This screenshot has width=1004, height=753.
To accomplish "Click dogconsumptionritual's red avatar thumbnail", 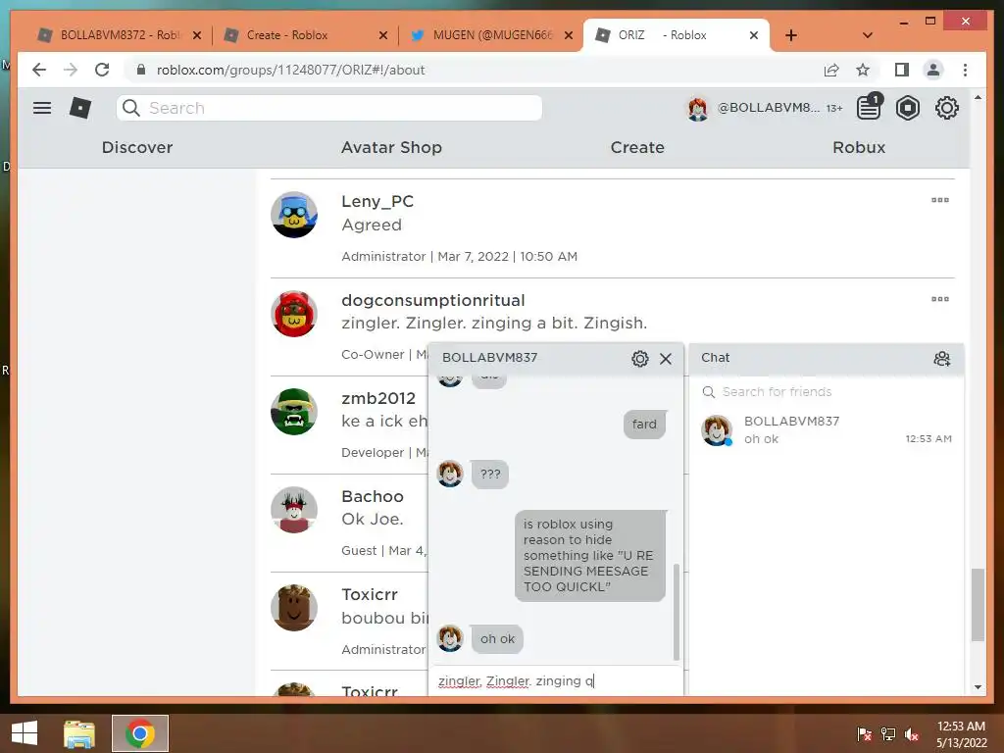I will tap(294, 314).
